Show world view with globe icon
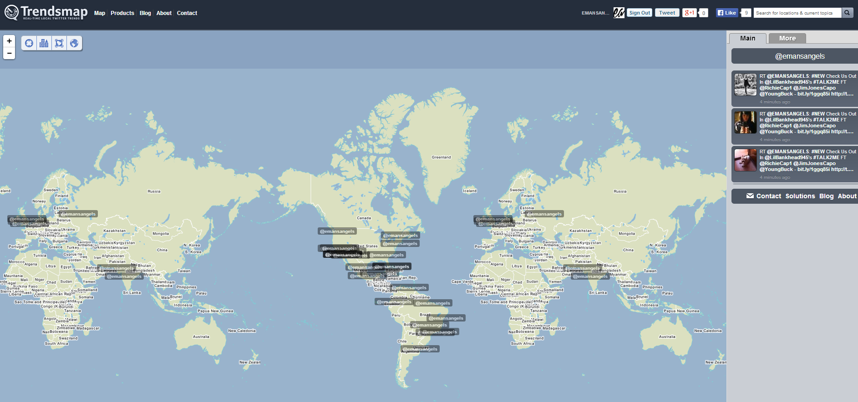 click(x=74, y=43)
